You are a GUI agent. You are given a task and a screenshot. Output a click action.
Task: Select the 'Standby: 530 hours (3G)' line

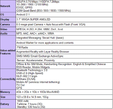coord(31,107)
